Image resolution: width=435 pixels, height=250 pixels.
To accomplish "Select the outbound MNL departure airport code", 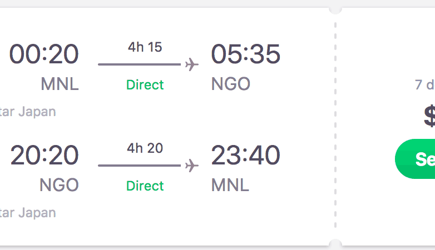I will pos(60,84).
